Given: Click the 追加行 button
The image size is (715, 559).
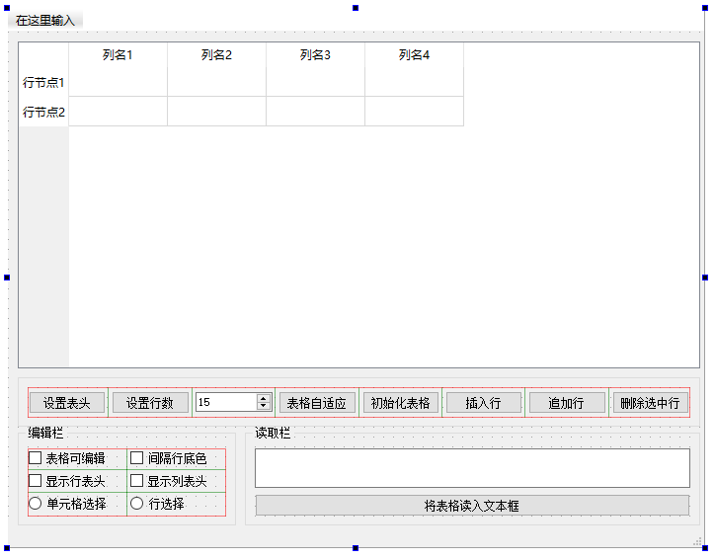Looking at the screenshot, I should pyautogui.click(x=566, y=403).
